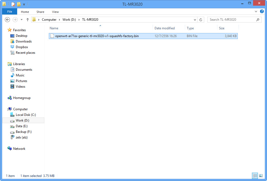
Task: Expand the ribbon with the chevron
Action: tap(256, 11)
